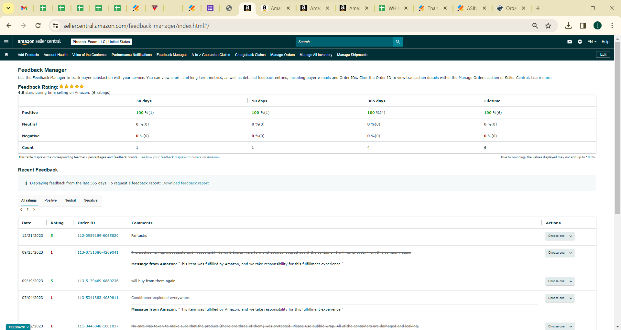621x330 pixels.
Task: Open Choose one dropdown for order 111-3446848-1081837
Action: [x=560, y=326]
